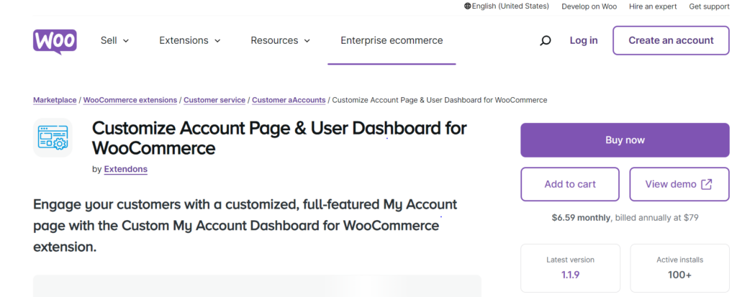Open English (United States) language selector

pyautogui.click(x=506, y=6)
